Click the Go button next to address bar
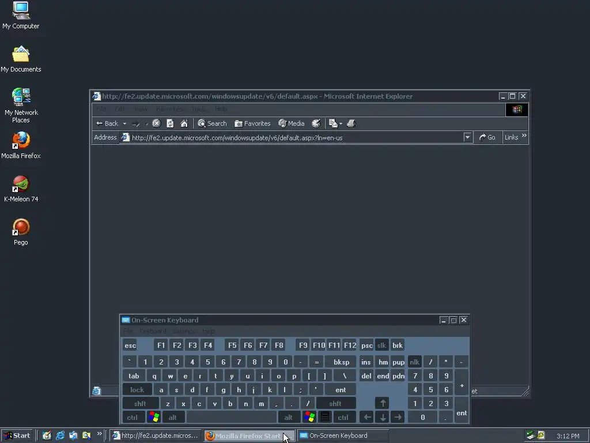 click(x=487, y=137)
